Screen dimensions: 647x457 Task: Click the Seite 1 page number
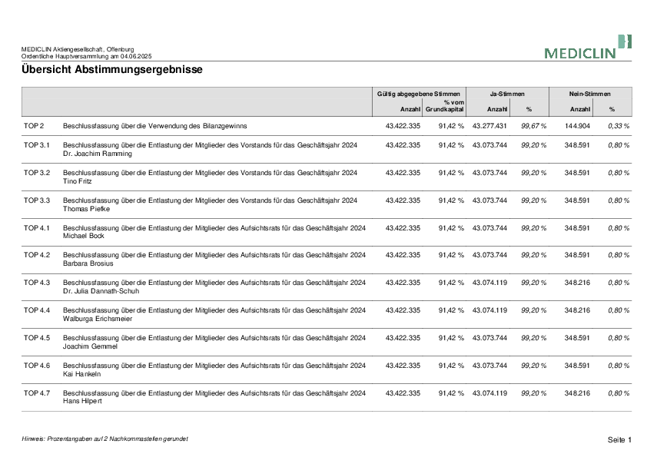[619, 439]
